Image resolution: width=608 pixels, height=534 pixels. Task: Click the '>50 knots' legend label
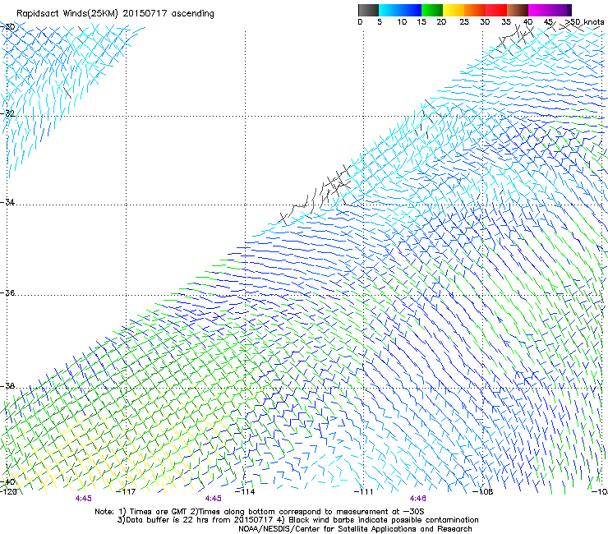tap(585, 22)
